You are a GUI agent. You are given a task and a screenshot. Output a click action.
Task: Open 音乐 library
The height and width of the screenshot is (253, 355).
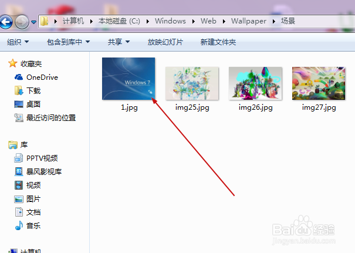tap(33, 226)
